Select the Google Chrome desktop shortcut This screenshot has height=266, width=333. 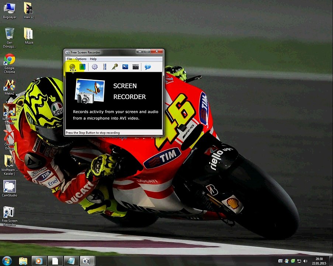pyautogui.click(x=10, y=64)
